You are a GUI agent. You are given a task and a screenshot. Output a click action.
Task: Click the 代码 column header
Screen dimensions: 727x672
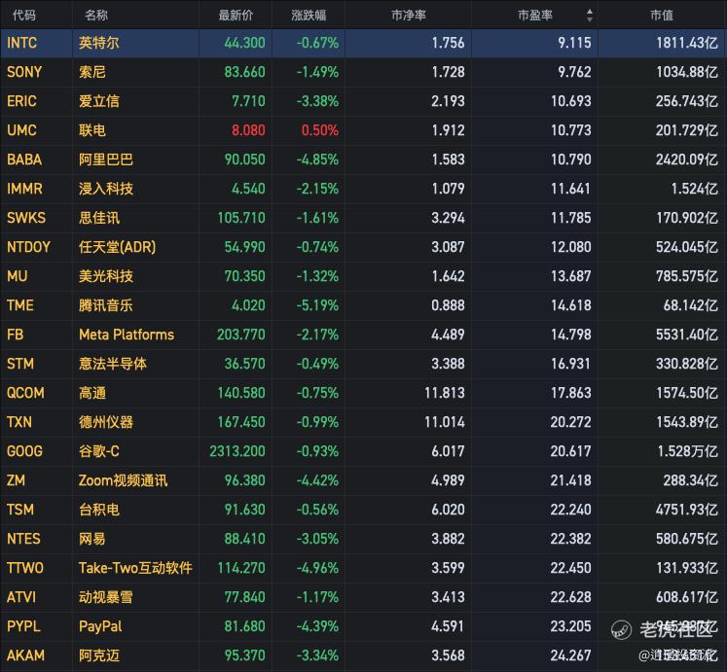coord(24,16)
